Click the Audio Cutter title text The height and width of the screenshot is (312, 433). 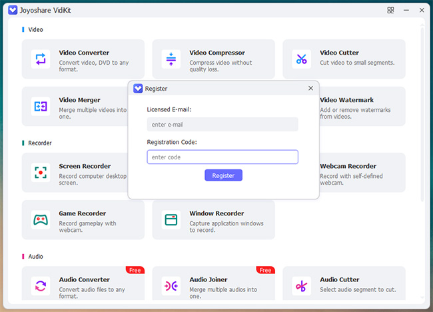pyautogui.click(x=340, y=280)
